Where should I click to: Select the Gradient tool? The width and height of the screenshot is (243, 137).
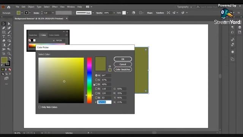[x=4, y=45]
